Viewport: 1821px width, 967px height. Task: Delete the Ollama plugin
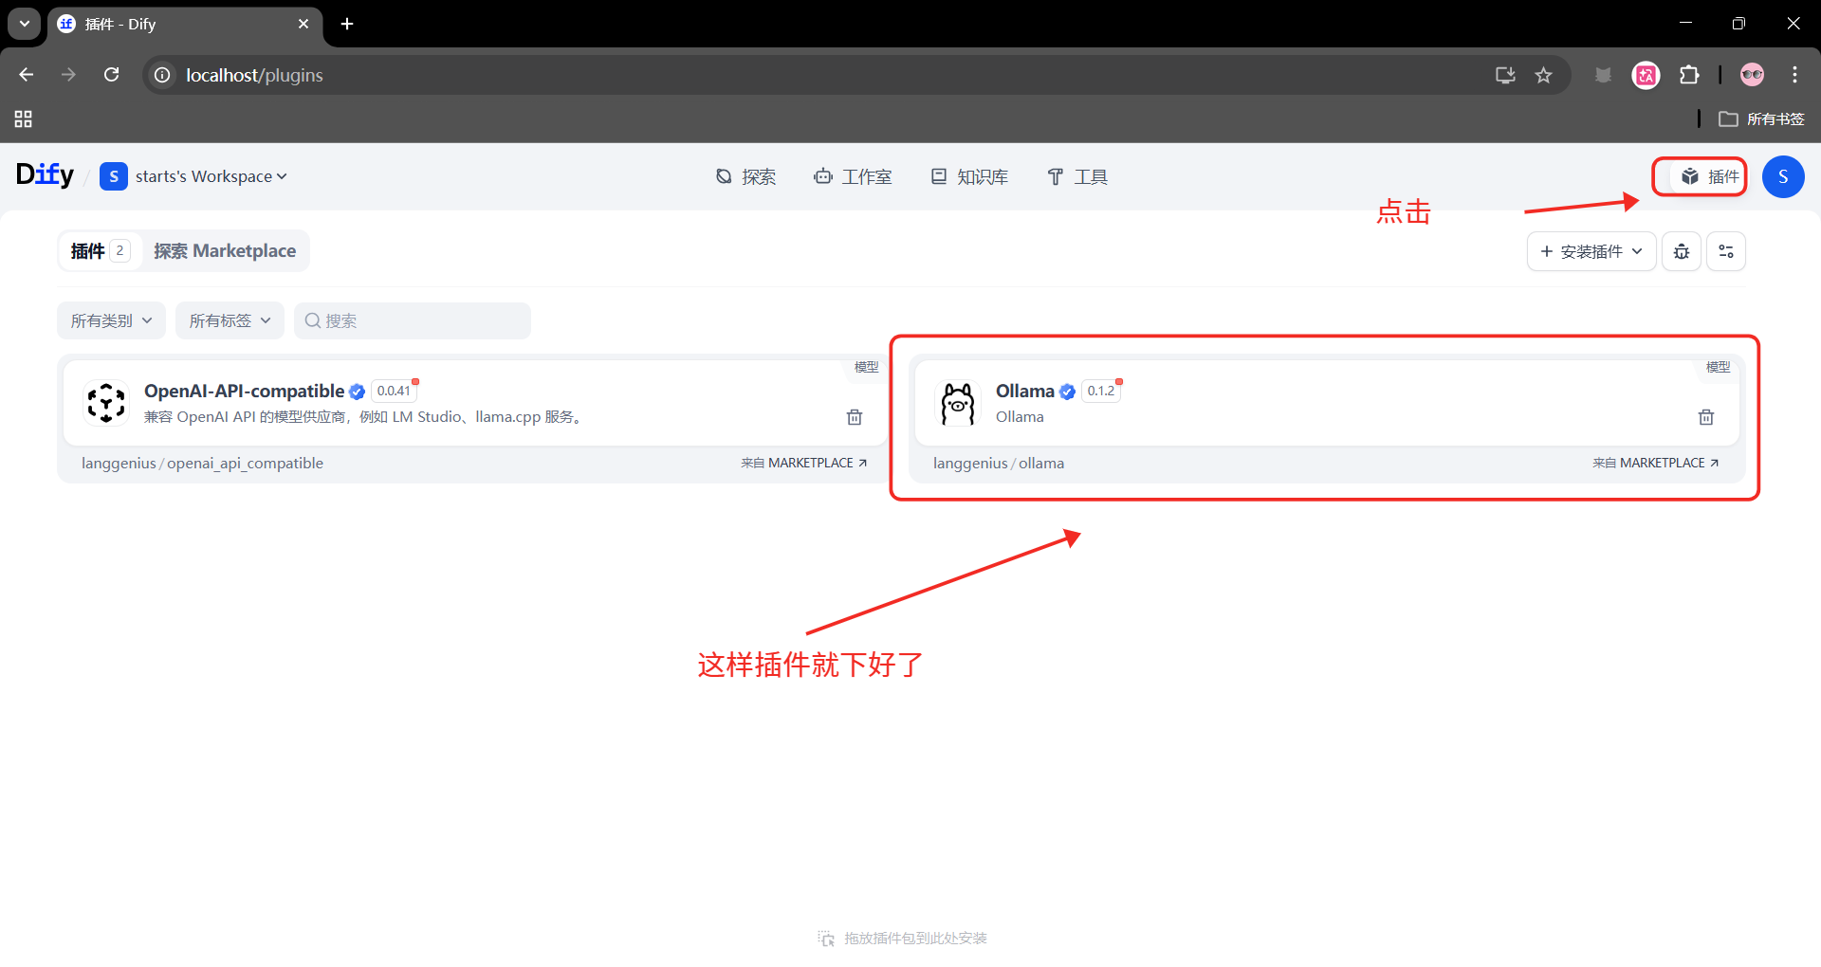click(x=1706, y=417)
